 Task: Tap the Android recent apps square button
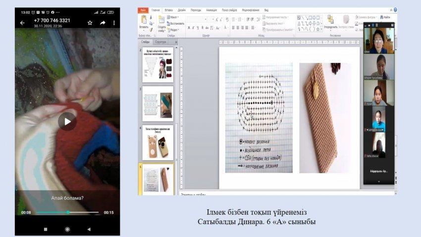46,229
